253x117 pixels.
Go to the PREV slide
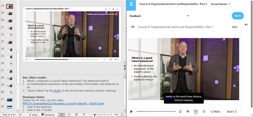215,112
